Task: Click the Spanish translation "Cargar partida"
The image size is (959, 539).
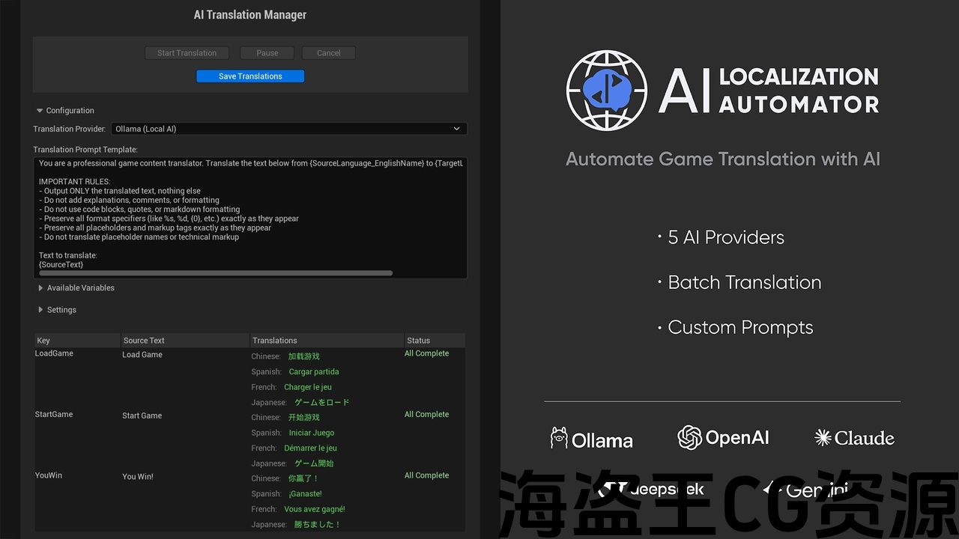Action: click(314, 372)
